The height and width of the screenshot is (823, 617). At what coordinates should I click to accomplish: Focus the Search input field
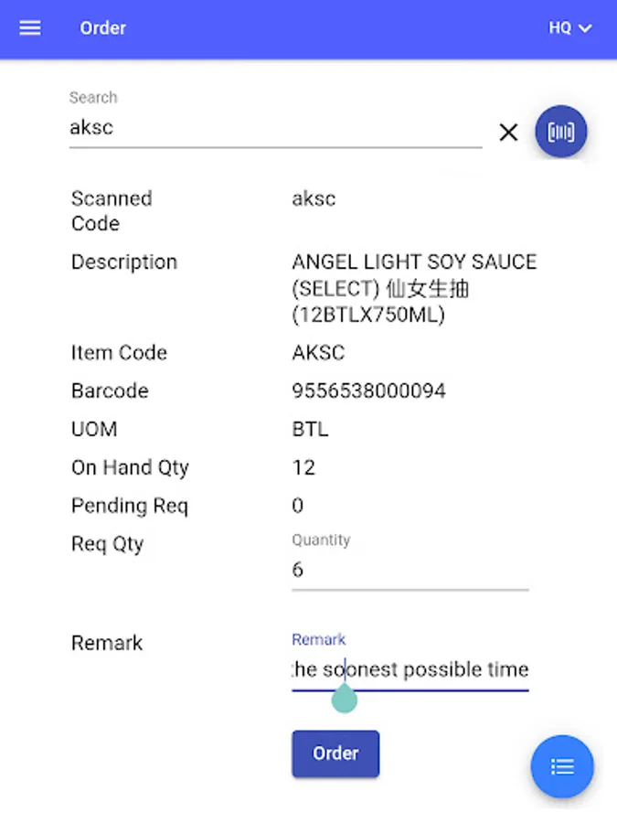tap(275, 127)
